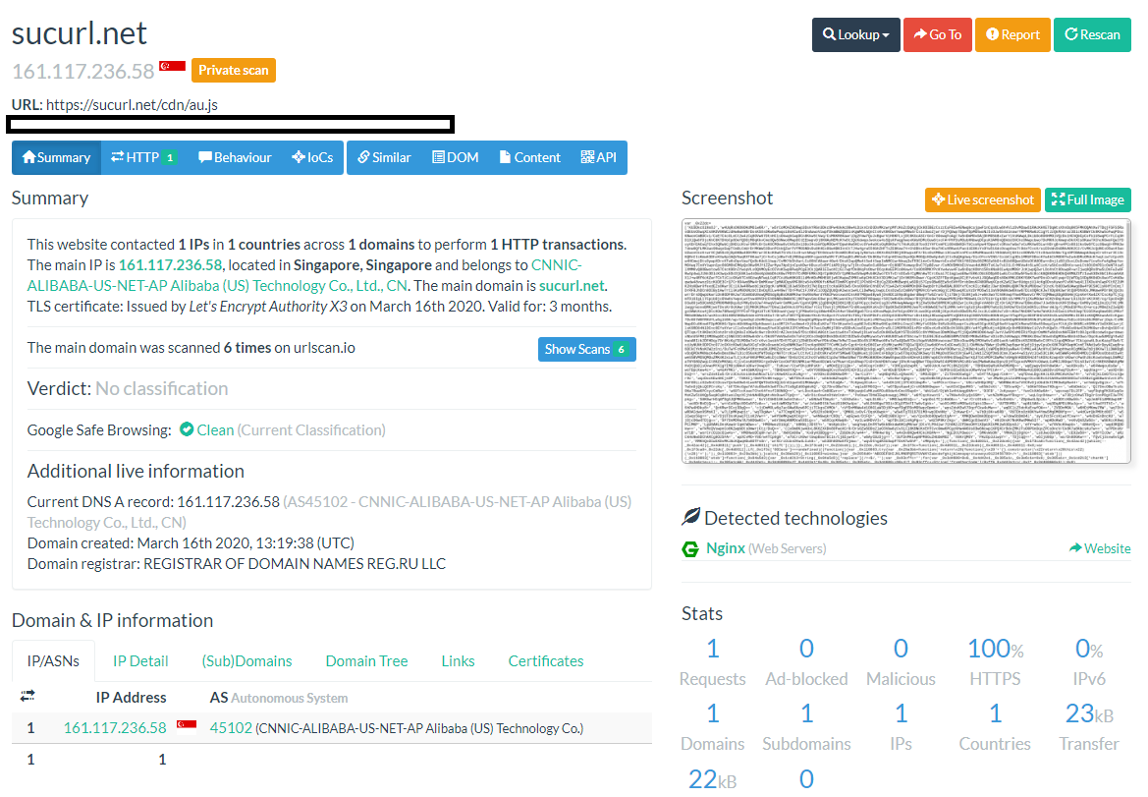Click the page screenshot thumbnail

tap(906, 341)
